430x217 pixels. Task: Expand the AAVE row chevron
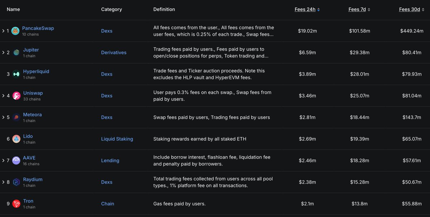(3, 160)
